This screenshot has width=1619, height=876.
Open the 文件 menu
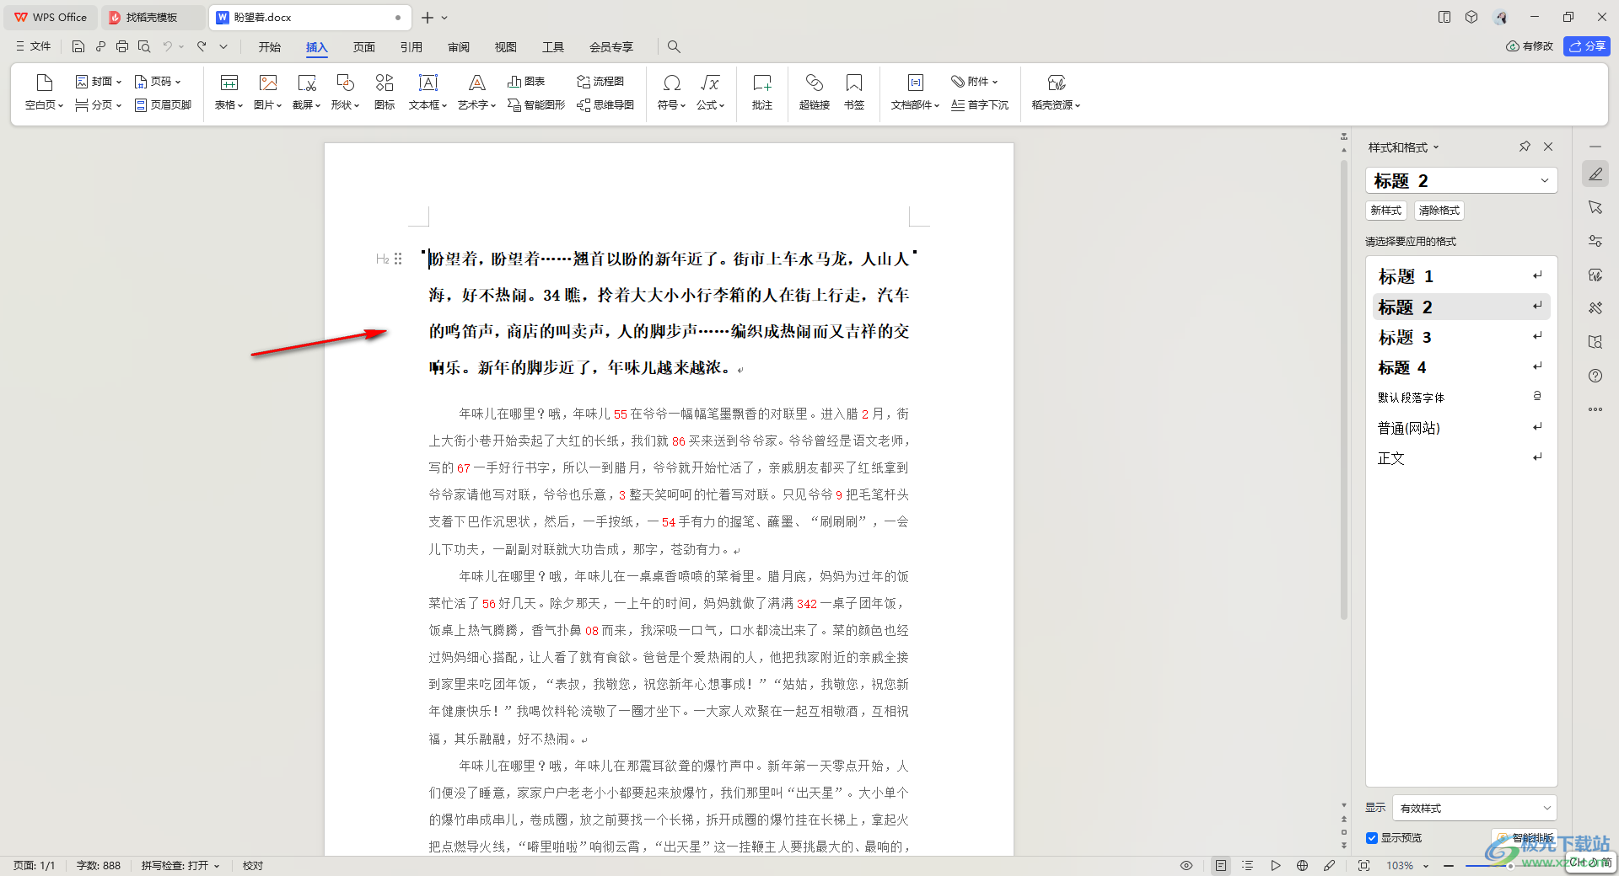coord(34,46)
